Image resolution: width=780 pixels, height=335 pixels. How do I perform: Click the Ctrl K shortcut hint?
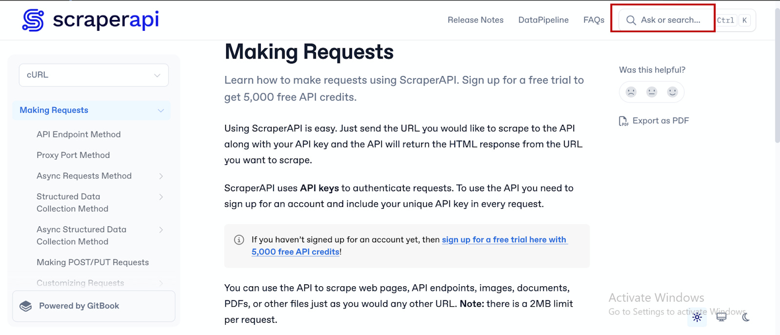(x=733, y=20)
